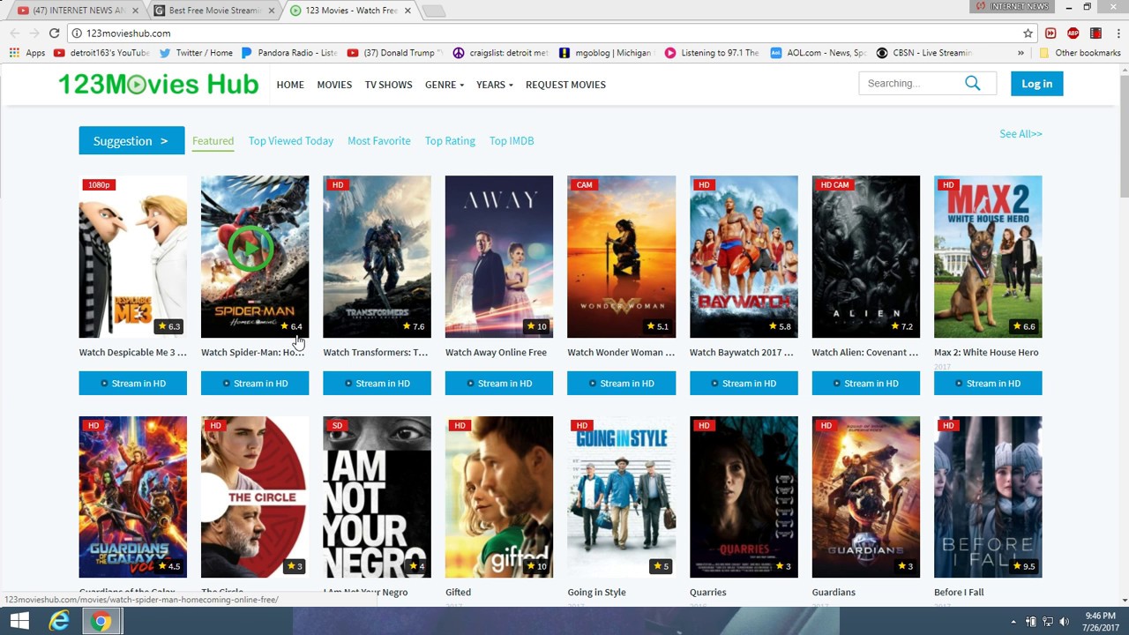1129x635 pixels.
Task: Launch Internet Explorer from the taskbar
Action: [x=59, y=621]
